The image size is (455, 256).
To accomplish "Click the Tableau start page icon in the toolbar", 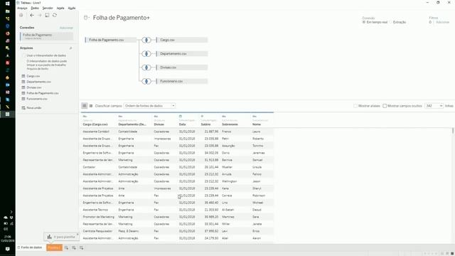I will (x=21, y=15).
